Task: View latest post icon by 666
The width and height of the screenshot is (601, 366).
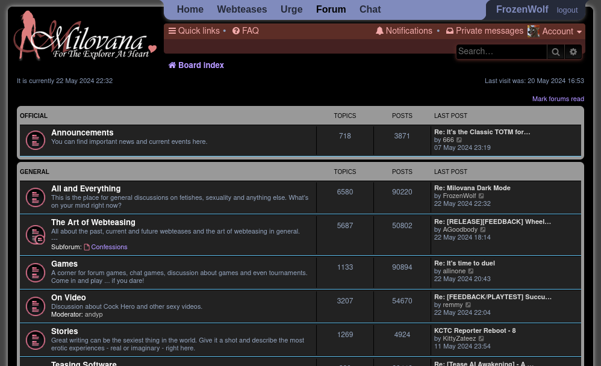Action: coord(459,140)
